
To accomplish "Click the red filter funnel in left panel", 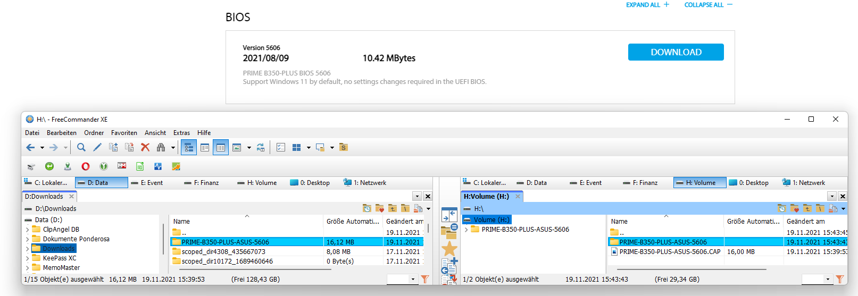I will (425, 279).
